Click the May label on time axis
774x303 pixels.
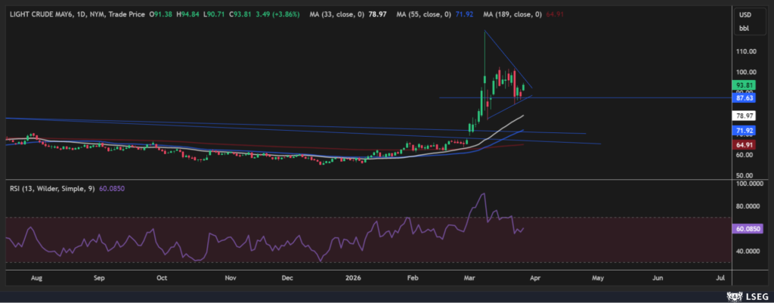click(598, 278)
